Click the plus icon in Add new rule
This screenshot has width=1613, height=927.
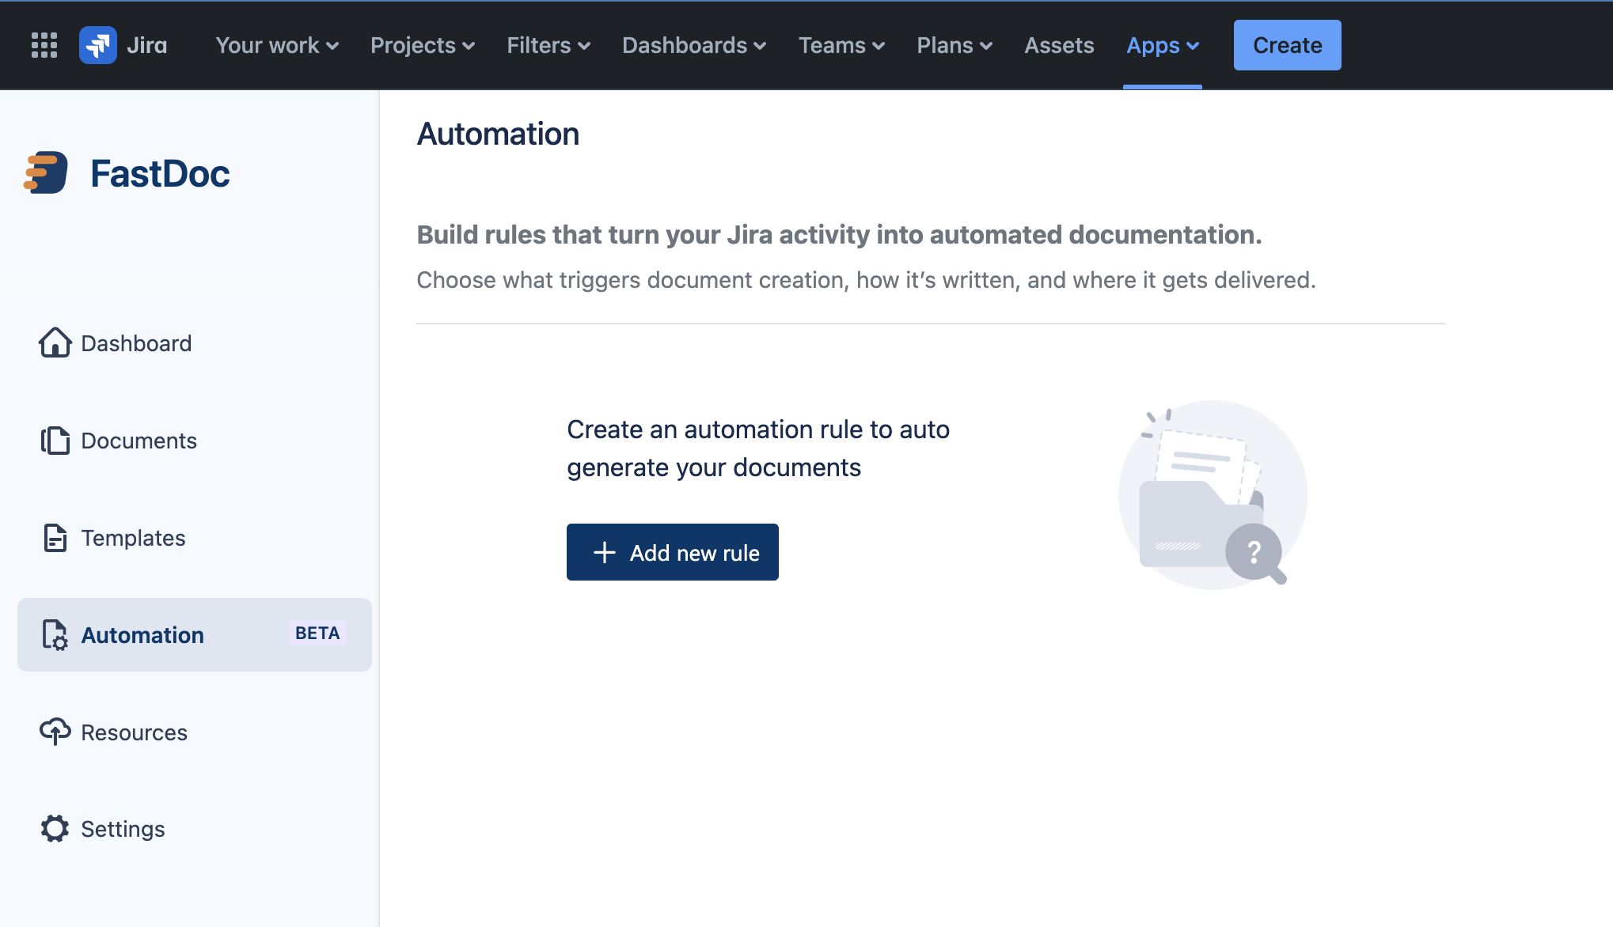coord(605,552)
